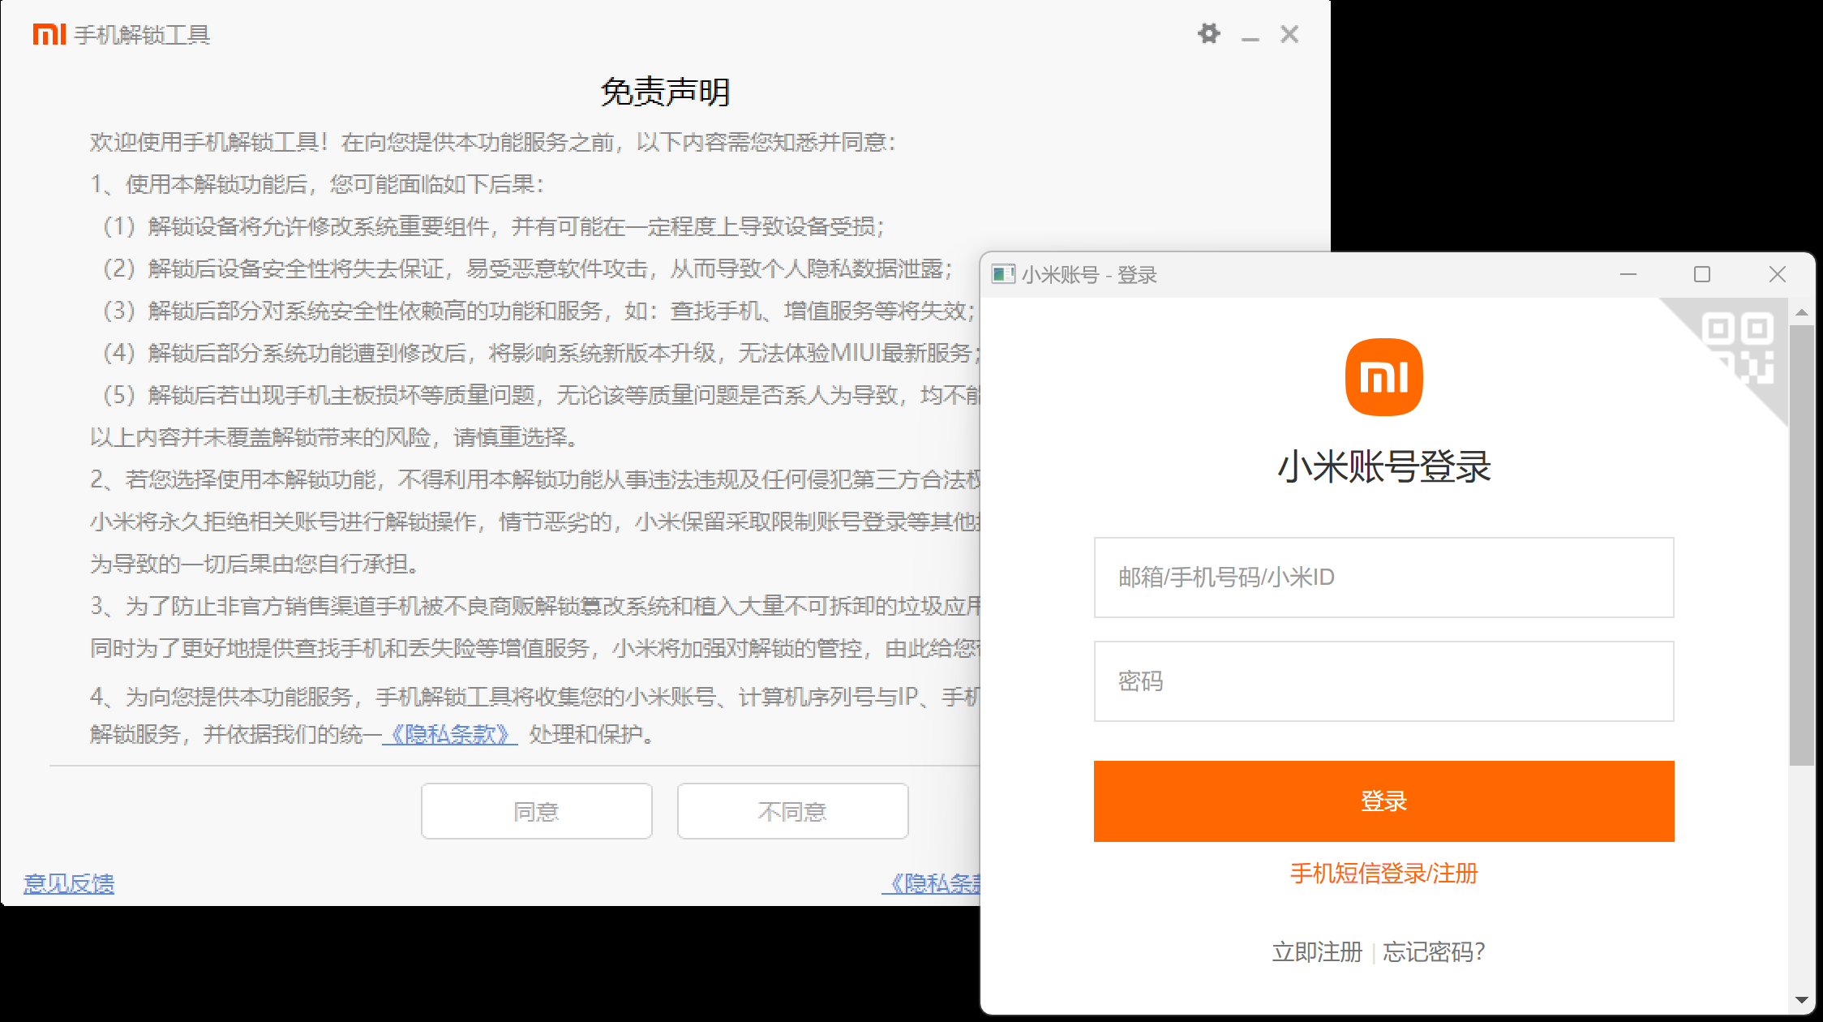1823x1022 pixels.
Task: Click the login window title bar icon
Action: point(1003,274)
